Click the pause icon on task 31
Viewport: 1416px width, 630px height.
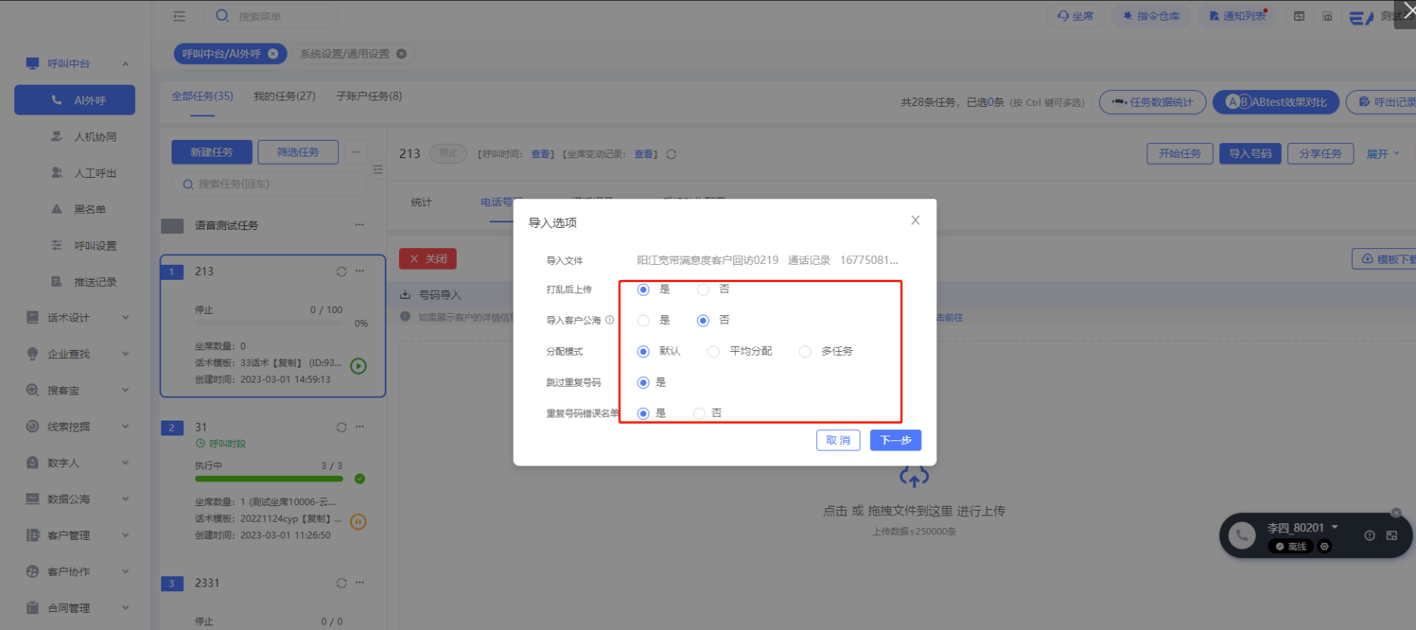tap(358, 522)
